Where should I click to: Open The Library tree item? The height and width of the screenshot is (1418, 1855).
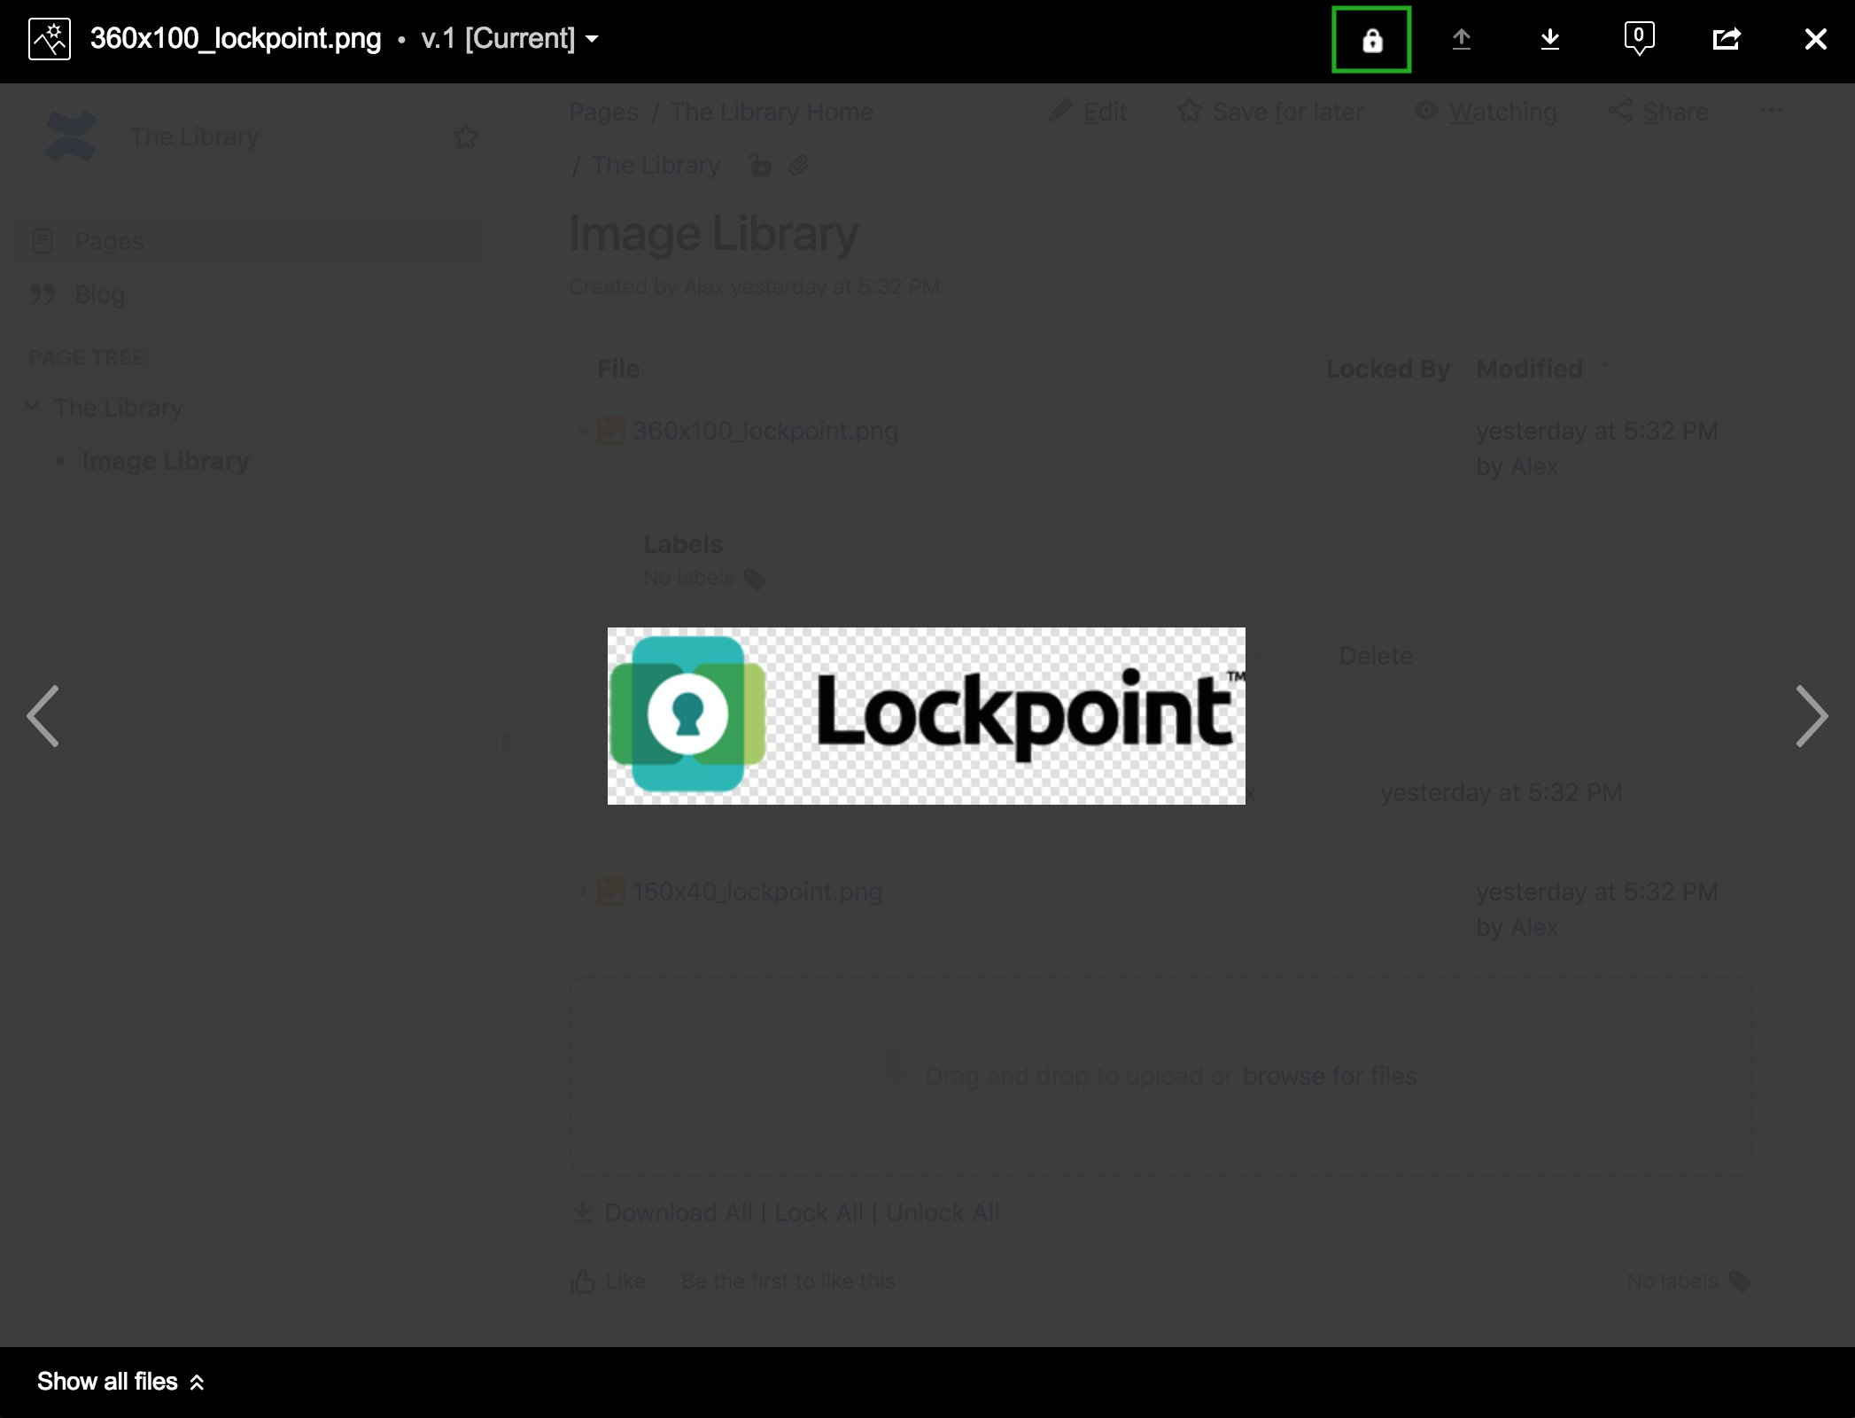[118, 408]
